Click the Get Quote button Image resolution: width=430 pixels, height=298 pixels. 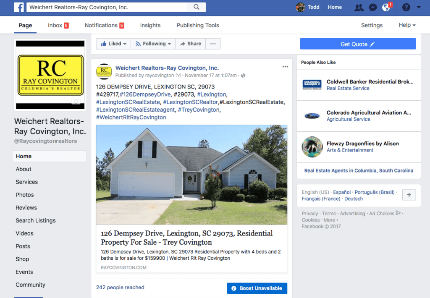click(358, 44)
